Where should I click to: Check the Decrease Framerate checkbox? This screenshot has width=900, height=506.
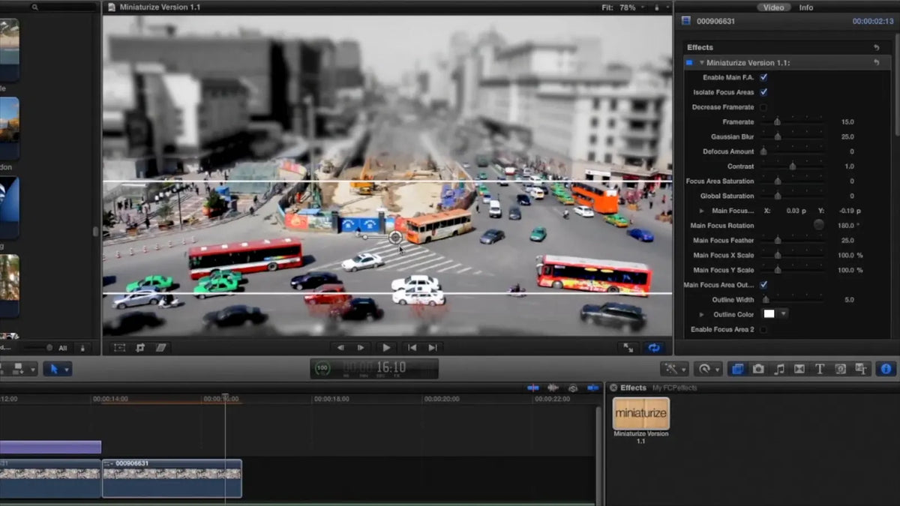(763, 107)
